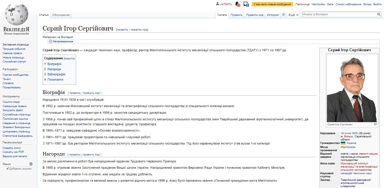Open Свежие правки in sidebar
This screenshot has height=188, width=384.
tap(12, 53)
